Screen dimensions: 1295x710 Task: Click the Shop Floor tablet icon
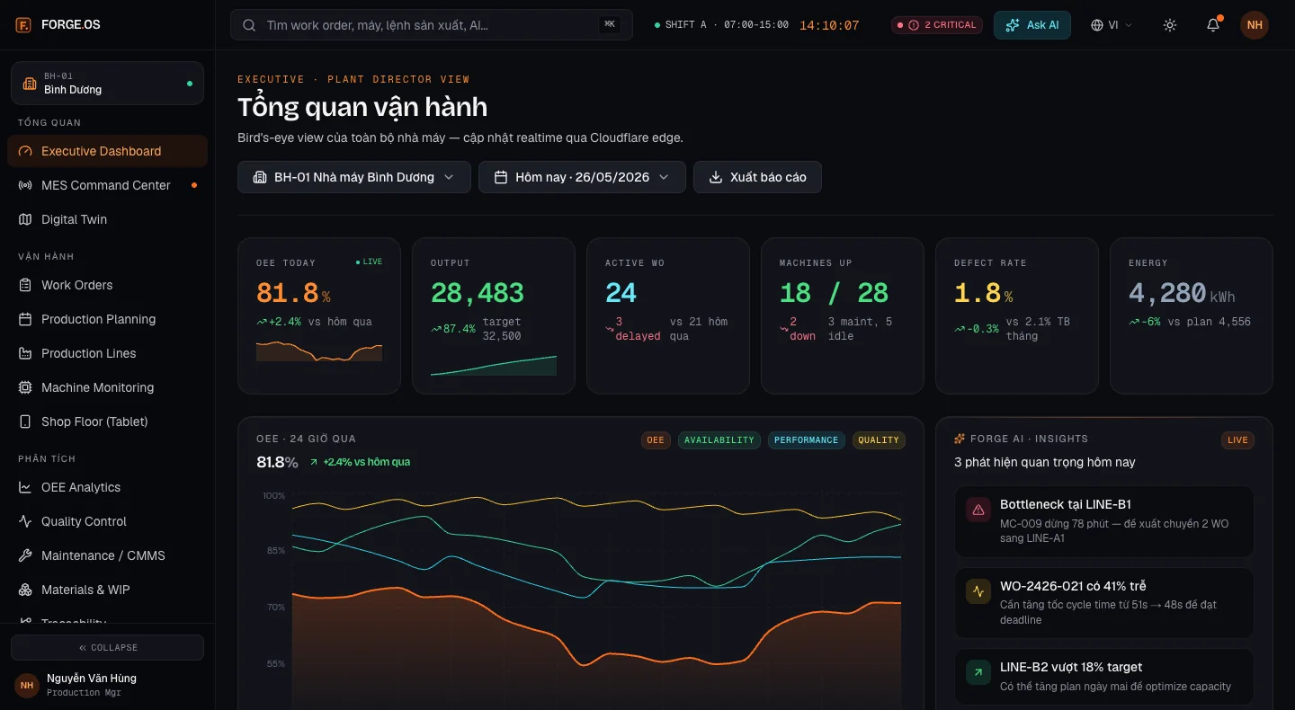click(25, 422)
